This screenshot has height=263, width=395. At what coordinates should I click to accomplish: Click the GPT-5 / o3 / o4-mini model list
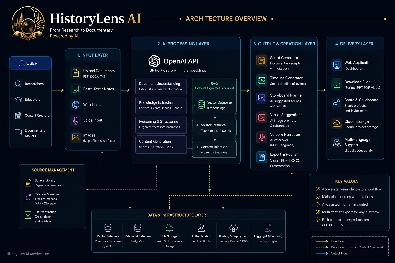pyautogui.click(x=178, y=70)
